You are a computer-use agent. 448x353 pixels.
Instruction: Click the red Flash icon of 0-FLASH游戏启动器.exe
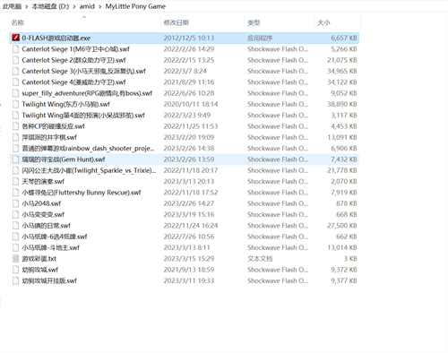[x=15, y=38]
